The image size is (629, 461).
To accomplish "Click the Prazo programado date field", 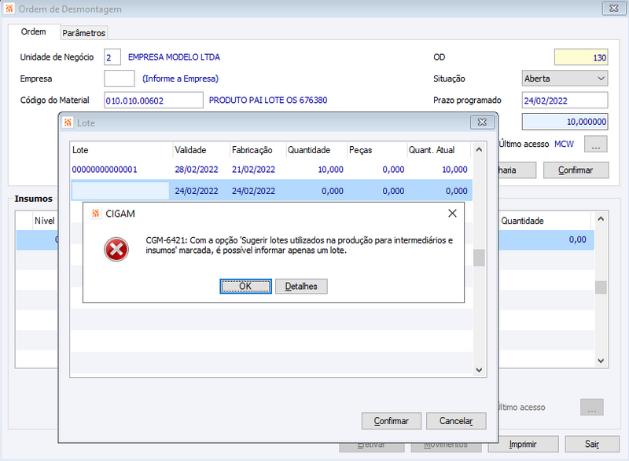I will pyautogui.click(x=565, y=100).
